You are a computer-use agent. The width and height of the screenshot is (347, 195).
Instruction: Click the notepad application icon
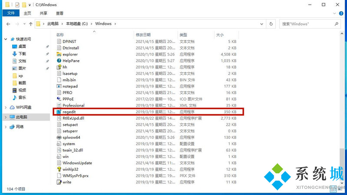59,86
